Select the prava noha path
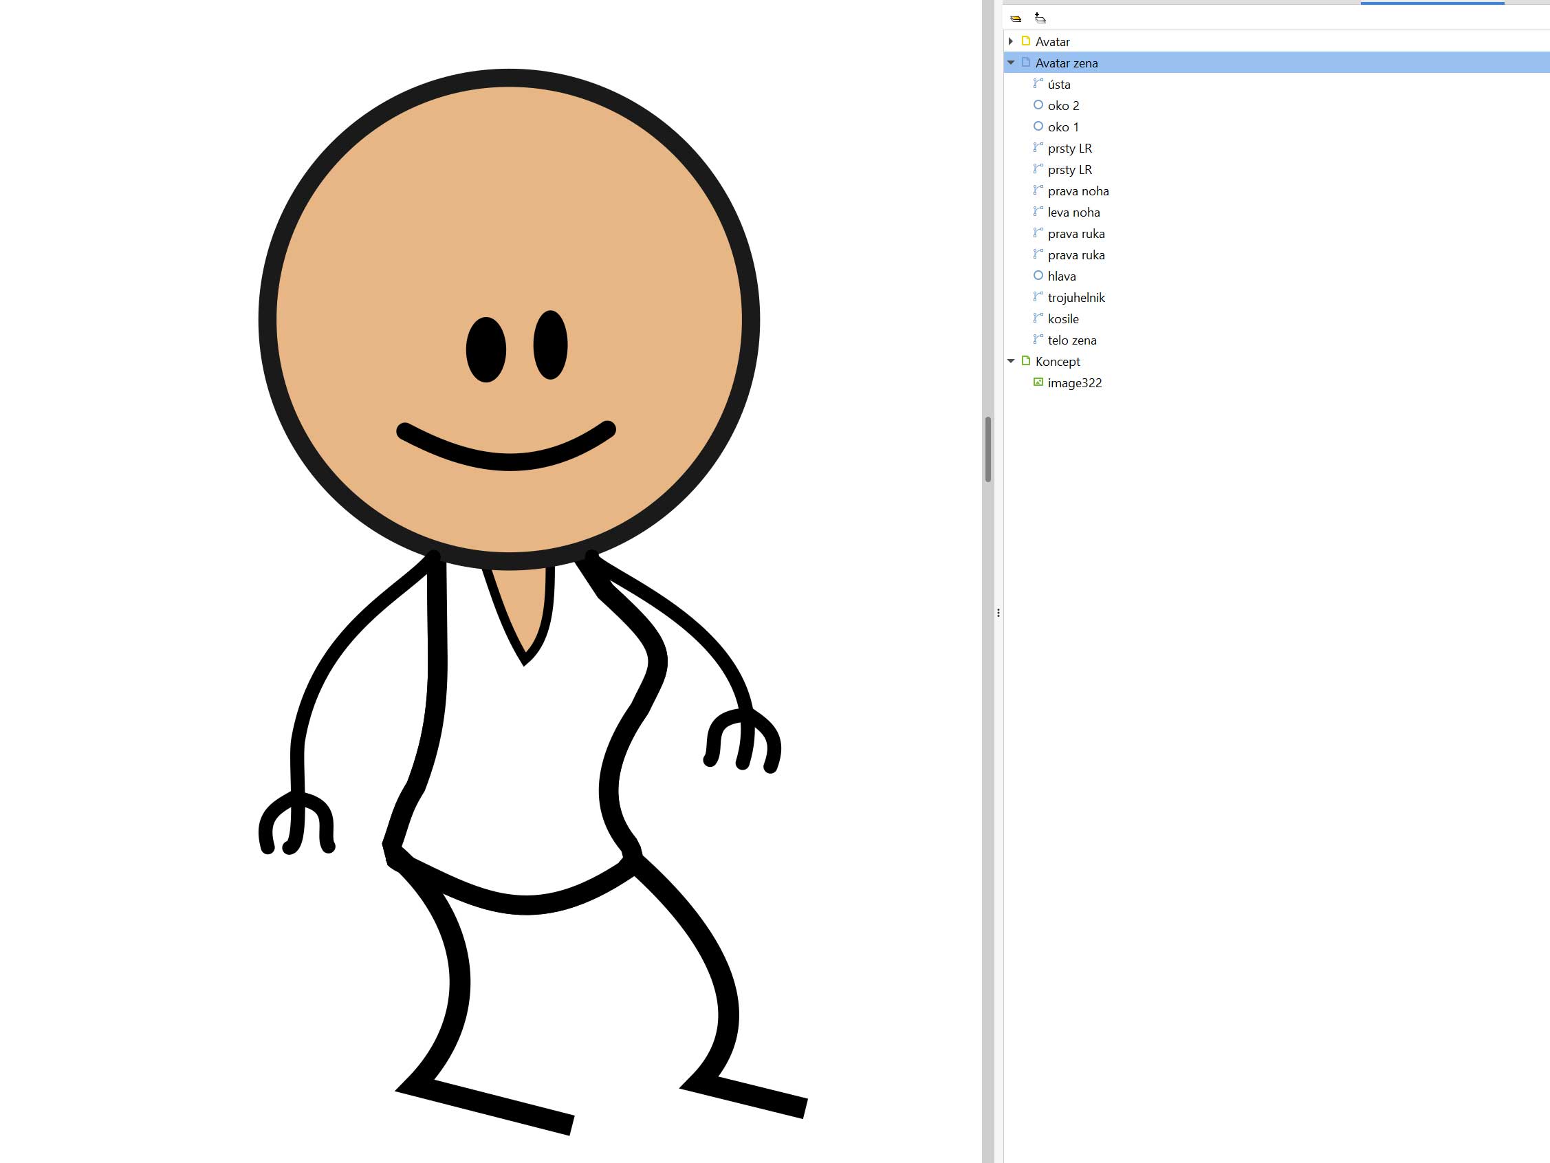Image resolution: width=1550 pixels, height=1163 pixels. coord(1078,191)
